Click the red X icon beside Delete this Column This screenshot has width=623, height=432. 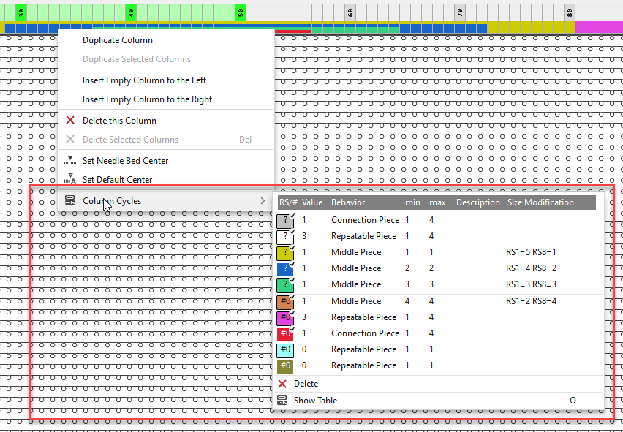pyautogui.click(x=70, y=121)
